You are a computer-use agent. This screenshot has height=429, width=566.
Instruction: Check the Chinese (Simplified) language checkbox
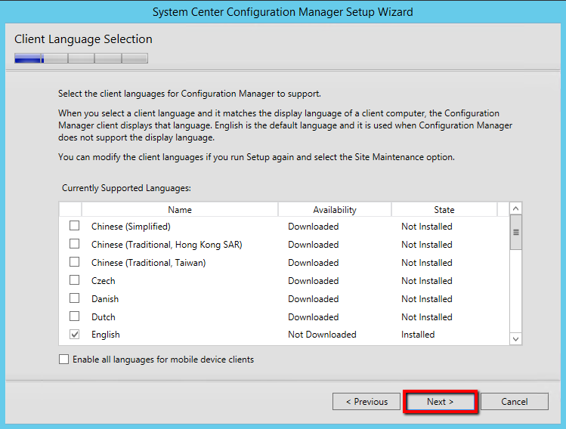pyautogui.click(x=74, y=226)
